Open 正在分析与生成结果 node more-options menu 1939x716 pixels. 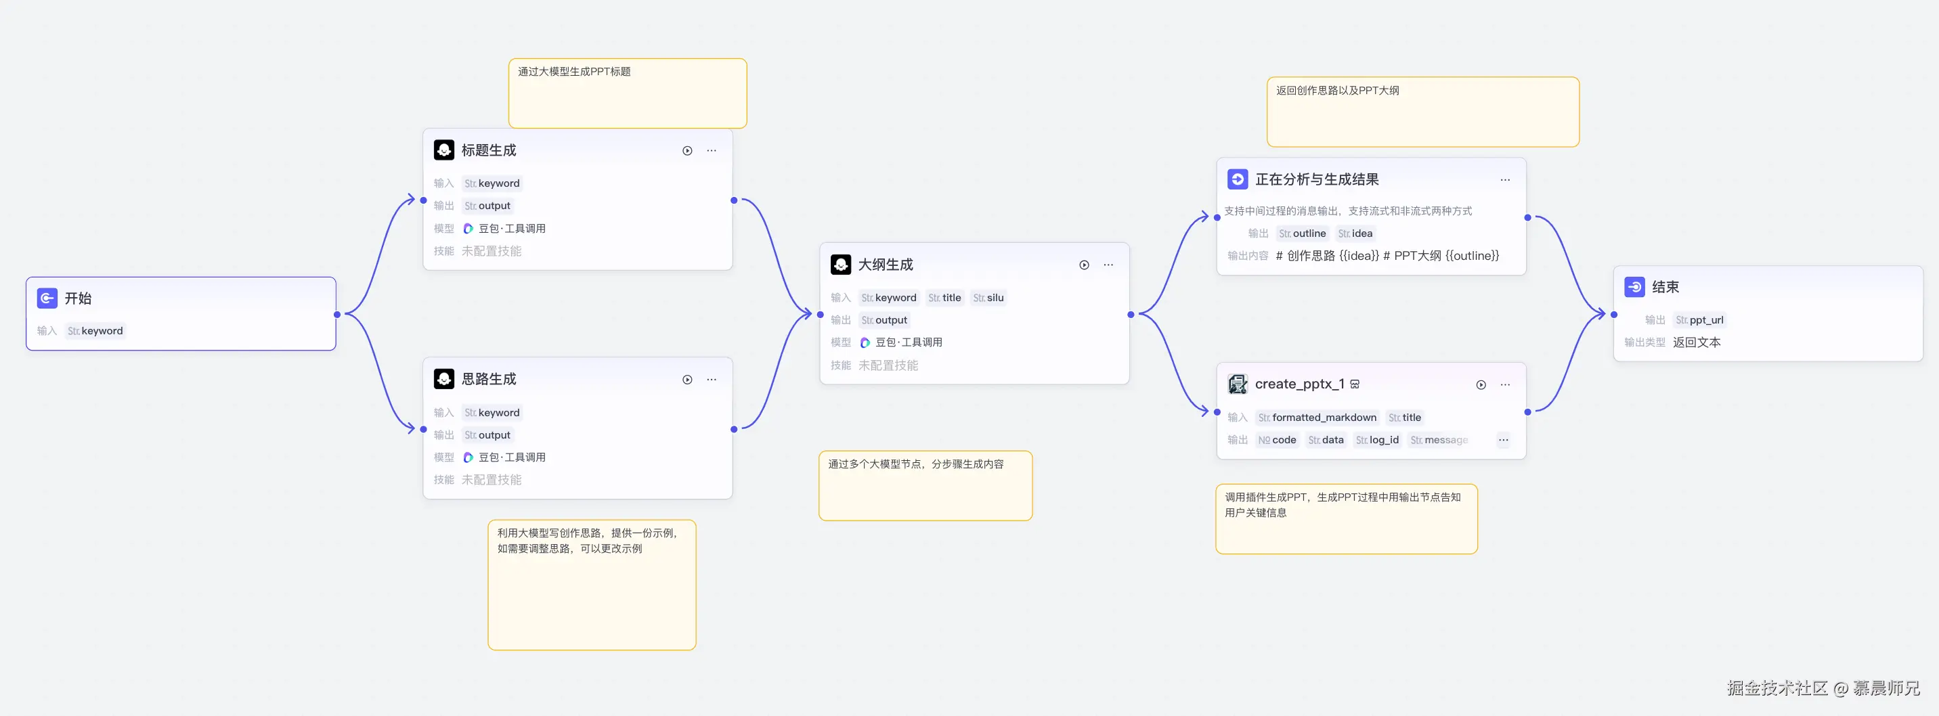(x=1504, y=181)
